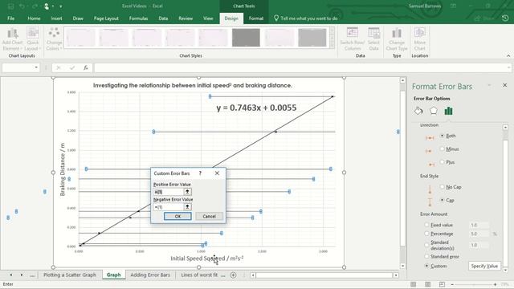Click the zoom in plus icon

pos(495,284)
